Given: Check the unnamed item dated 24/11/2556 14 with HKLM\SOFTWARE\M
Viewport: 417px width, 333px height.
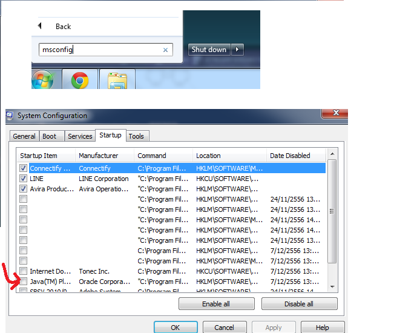Looking at the screenshot, I should point(23,220).
